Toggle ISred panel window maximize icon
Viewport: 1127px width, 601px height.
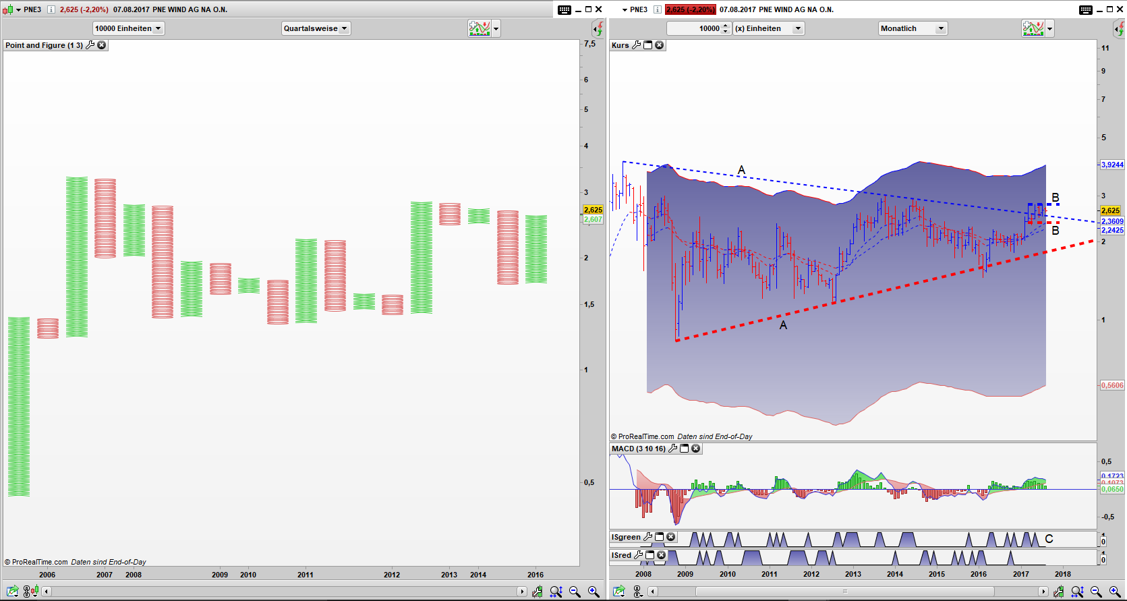pyautogui.click(x=650, y=555)
